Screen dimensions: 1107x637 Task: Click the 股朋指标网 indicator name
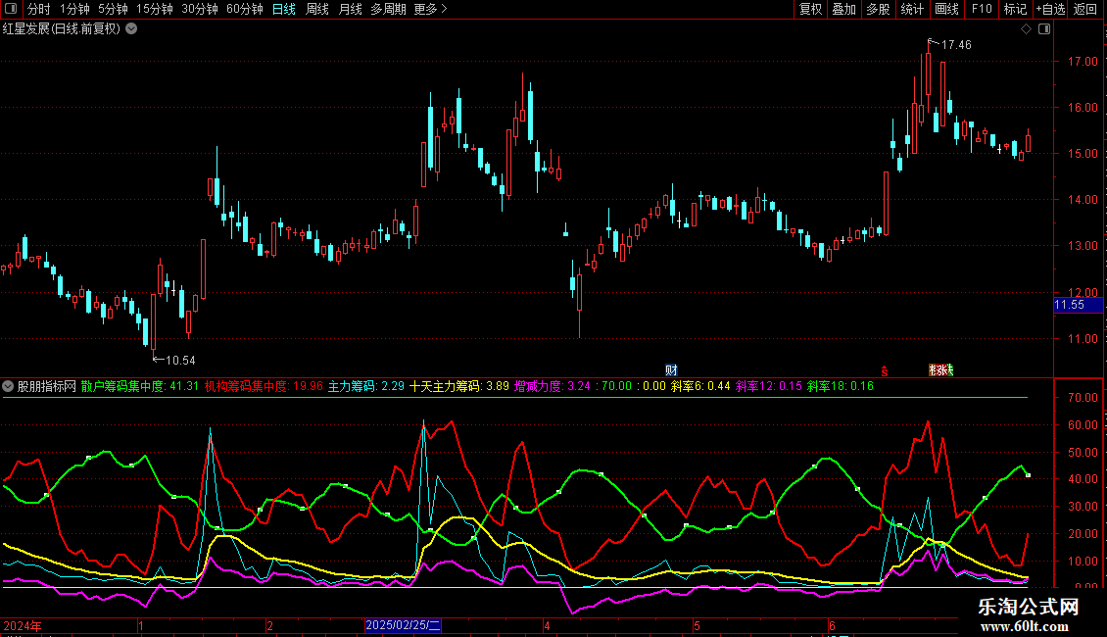point(47,386)
